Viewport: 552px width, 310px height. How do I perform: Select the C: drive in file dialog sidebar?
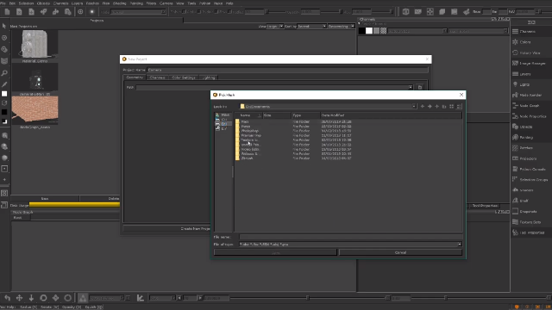click(223, 120)
